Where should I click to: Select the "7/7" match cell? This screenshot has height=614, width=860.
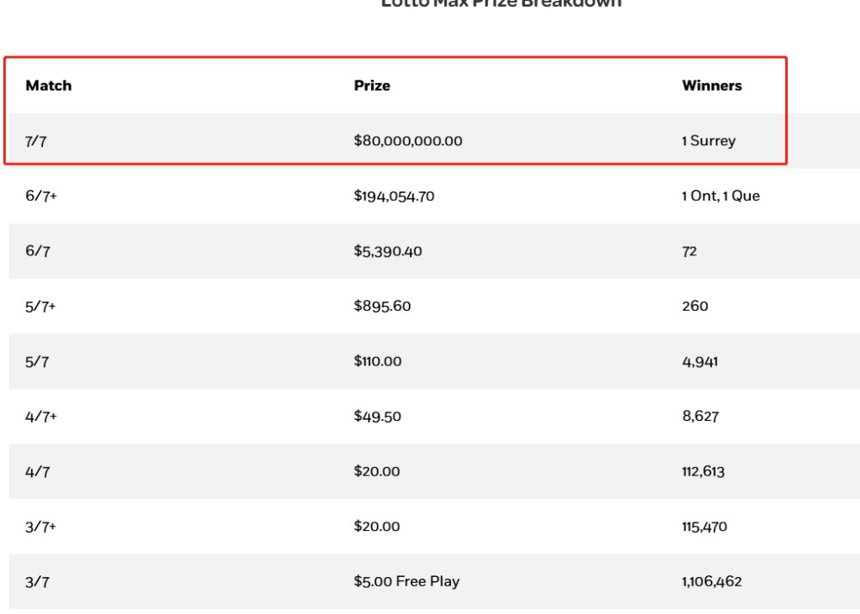35,141
